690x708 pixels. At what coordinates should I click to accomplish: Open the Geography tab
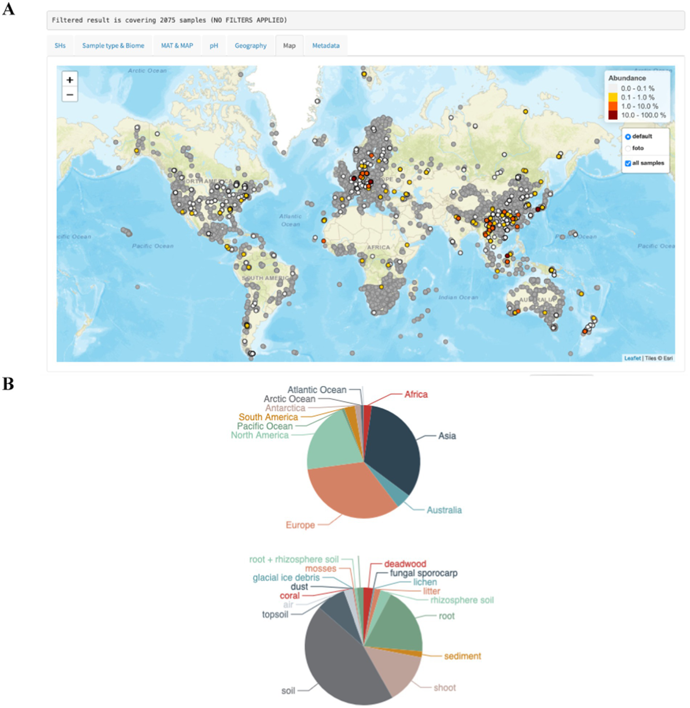pyautogui.click(x=250, y=45)
